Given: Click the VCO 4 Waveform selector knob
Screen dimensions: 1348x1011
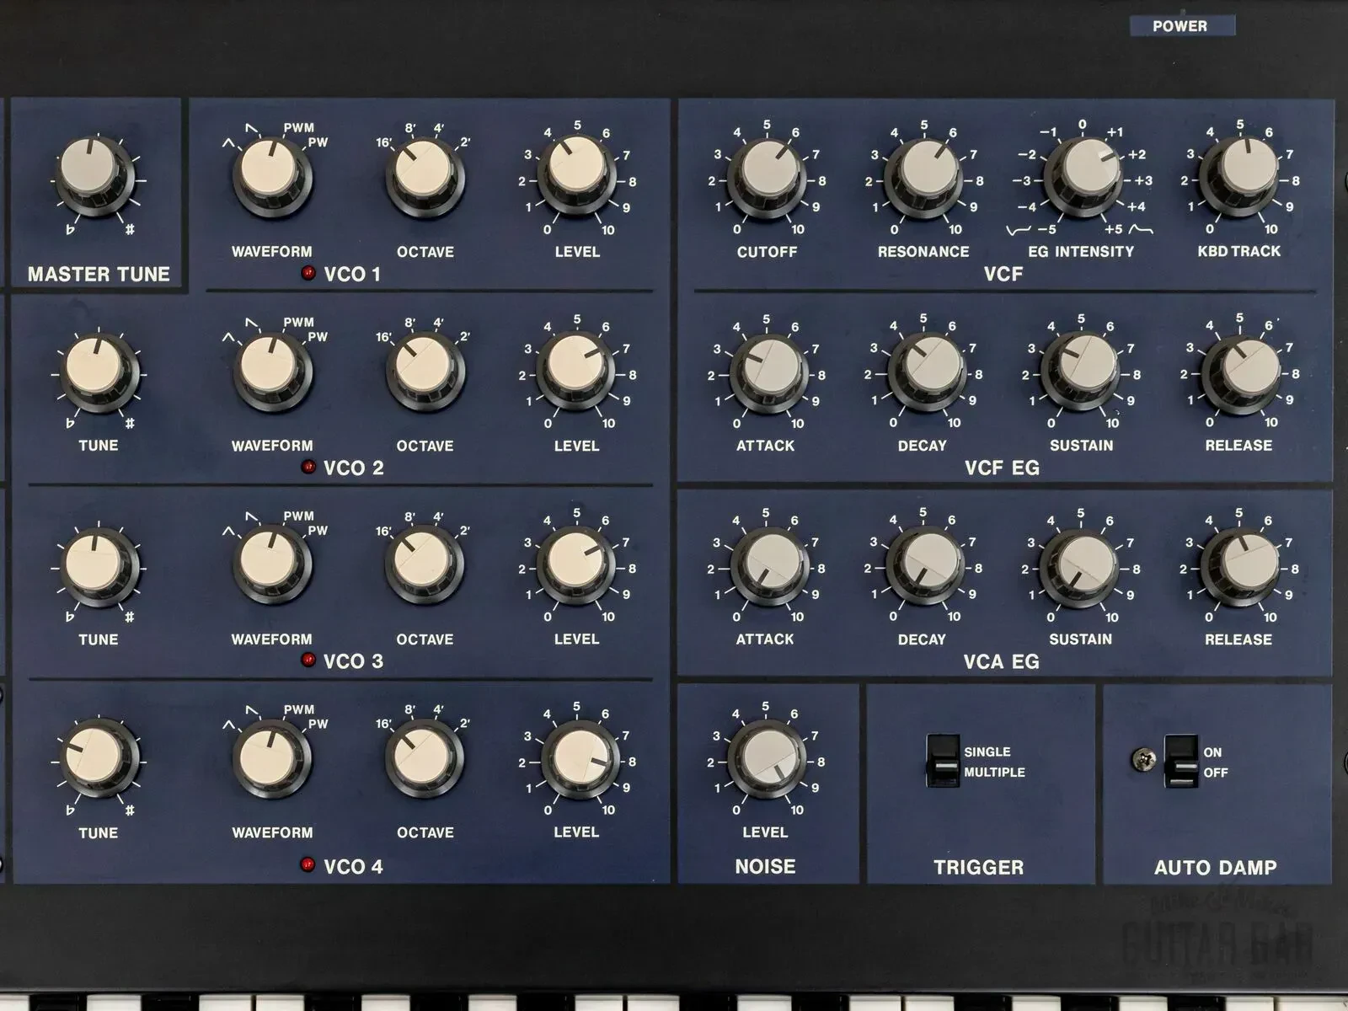Looking at the screenshot, I should [271, 756].
